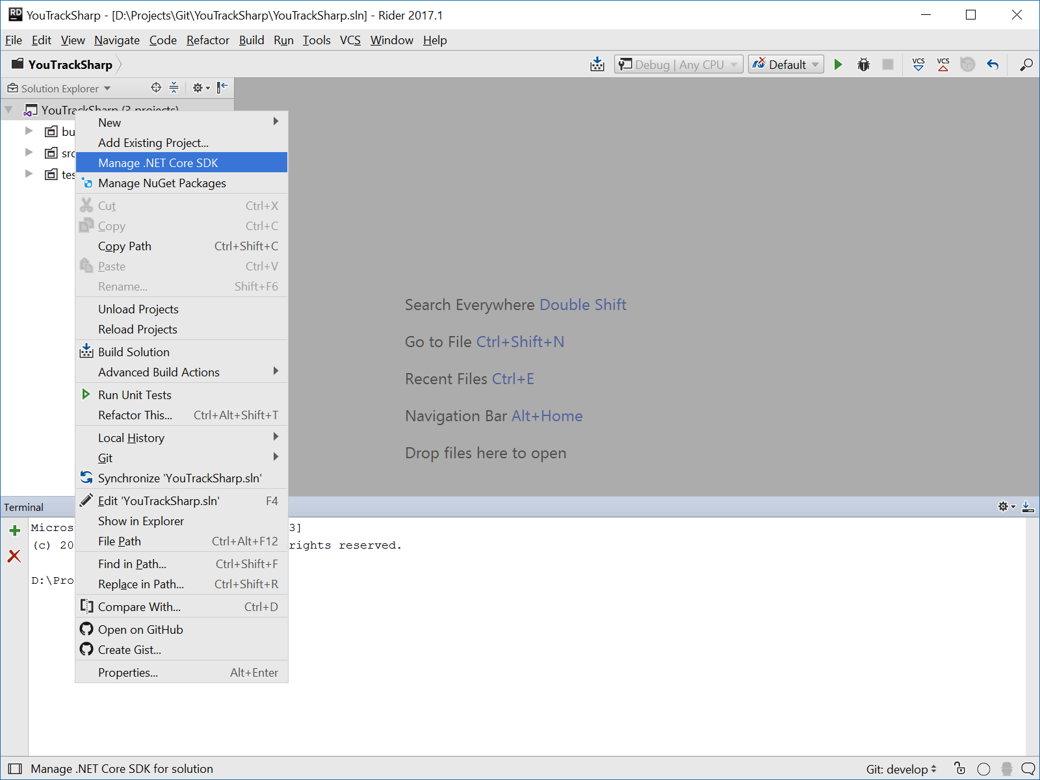Click the Terminal panel title
The image size is (1040, 780).
coord(24,507)
